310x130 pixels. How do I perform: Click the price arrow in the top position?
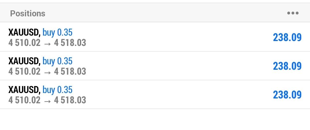47,43
